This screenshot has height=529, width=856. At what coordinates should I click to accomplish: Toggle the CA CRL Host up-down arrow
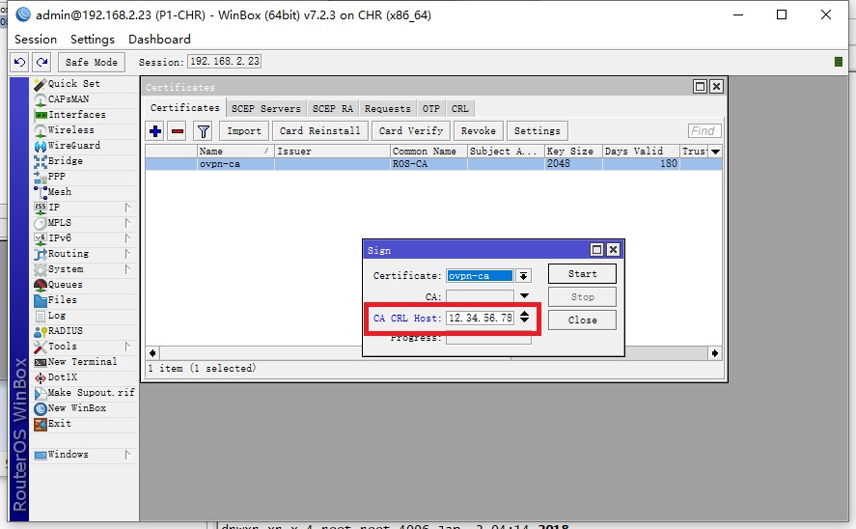[x=524, y=318]
